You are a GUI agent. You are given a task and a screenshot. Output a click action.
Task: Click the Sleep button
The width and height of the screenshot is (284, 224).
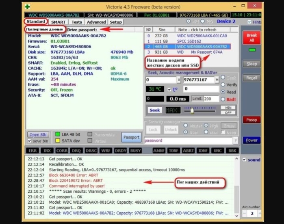[x=251, y=64]
